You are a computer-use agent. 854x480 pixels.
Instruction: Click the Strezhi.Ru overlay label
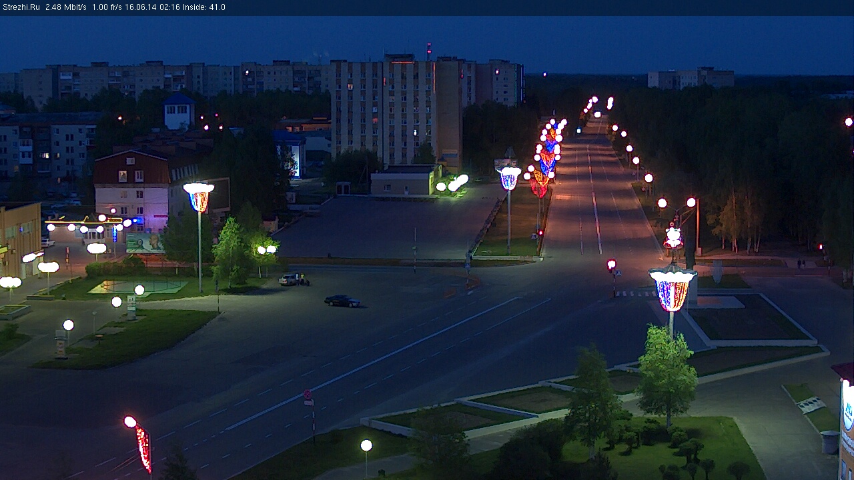coord(21,7)
